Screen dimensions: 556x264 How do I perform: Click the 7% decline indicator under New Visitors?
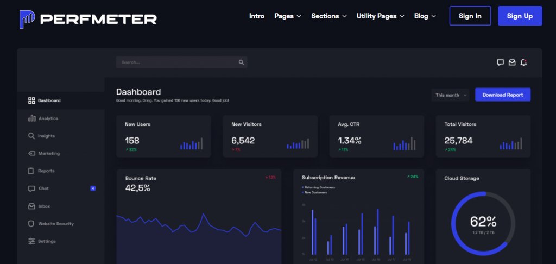click(x=236, y=150)
